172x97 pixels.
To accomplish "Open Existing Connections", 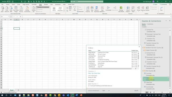I will pyautogui.click(x=27, y=9).
